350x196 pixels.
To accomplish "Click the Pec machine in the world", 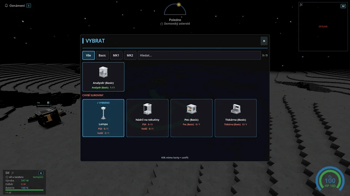I will [47, 117].
